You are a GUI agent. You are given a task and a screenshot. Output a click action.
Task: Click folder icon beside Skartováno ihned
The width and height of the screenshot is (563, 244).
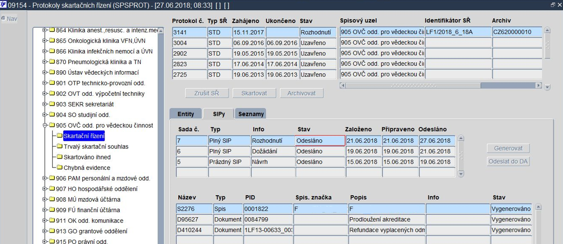pyautogui.click(x=60, y=157)
